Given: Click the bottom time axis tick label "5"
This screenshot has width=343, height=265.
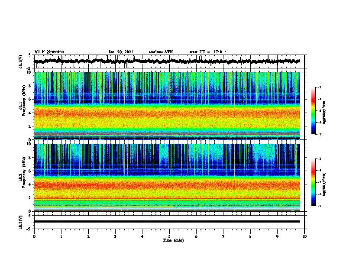Looking at the screenshot, I should click(x=169, y=236).
